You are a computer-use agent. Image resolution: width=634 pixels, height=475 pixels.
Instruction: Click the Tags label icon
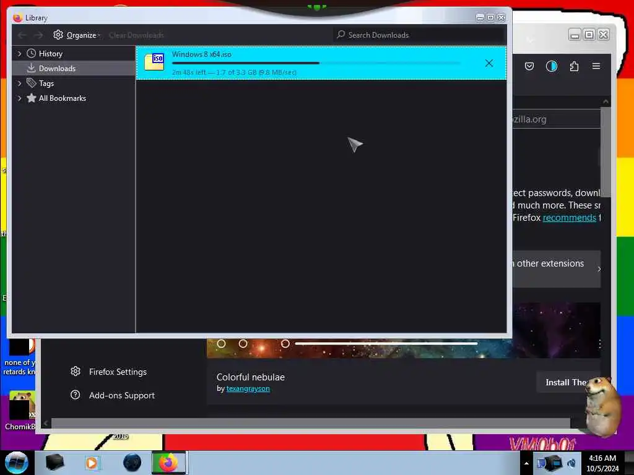pyautogui.click(x=31, y=83)
